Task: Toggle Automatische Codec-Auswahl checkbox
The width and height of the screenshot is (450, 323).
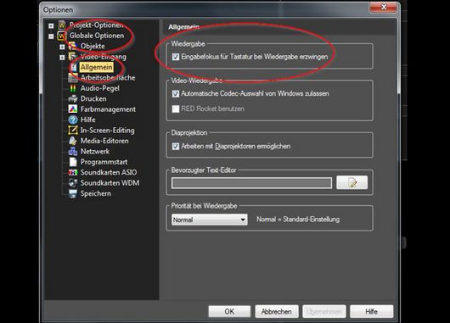Action: point(176,94)
